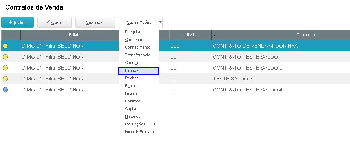Click the Visualizar button

click(95, 22)
